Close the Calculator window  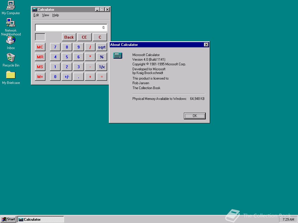[107, 10]
